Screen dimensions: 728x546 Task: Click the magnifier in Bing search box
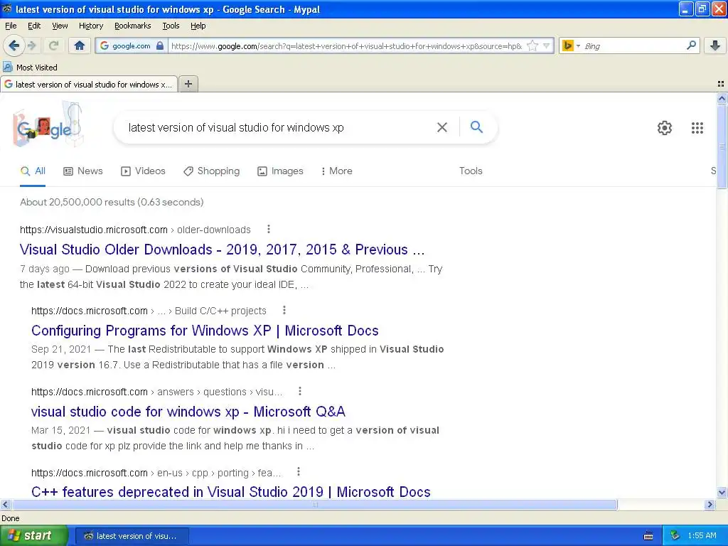tap(691, 45)
